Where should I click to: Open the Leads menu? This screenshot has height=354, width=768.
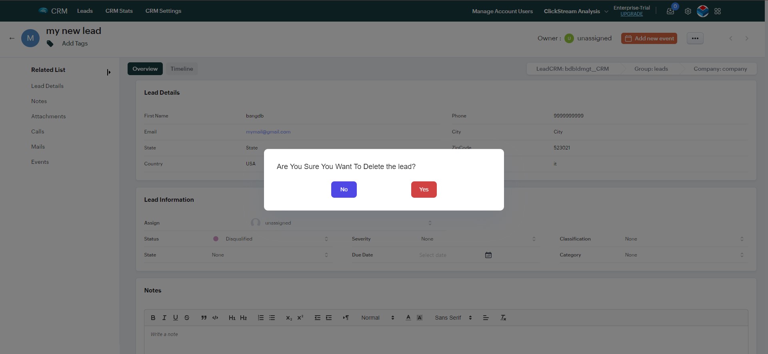click(85, 11)
